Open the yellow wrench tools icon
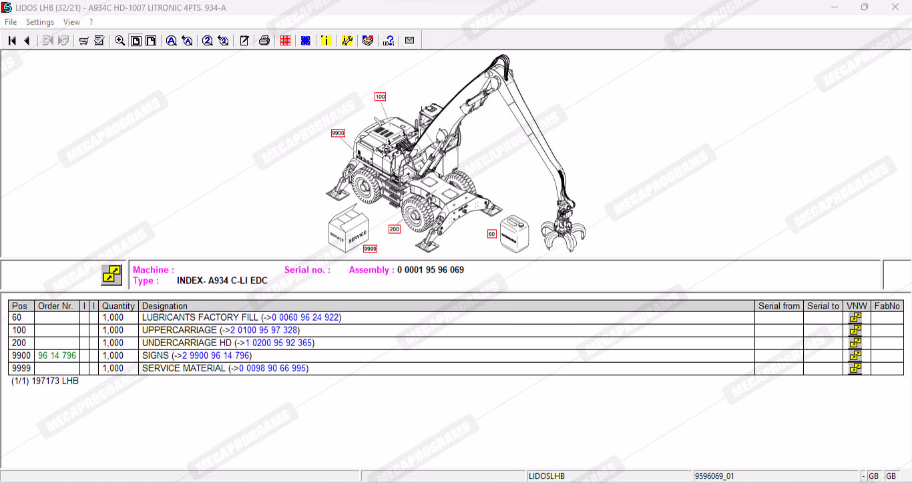 [x=347, y=41]
